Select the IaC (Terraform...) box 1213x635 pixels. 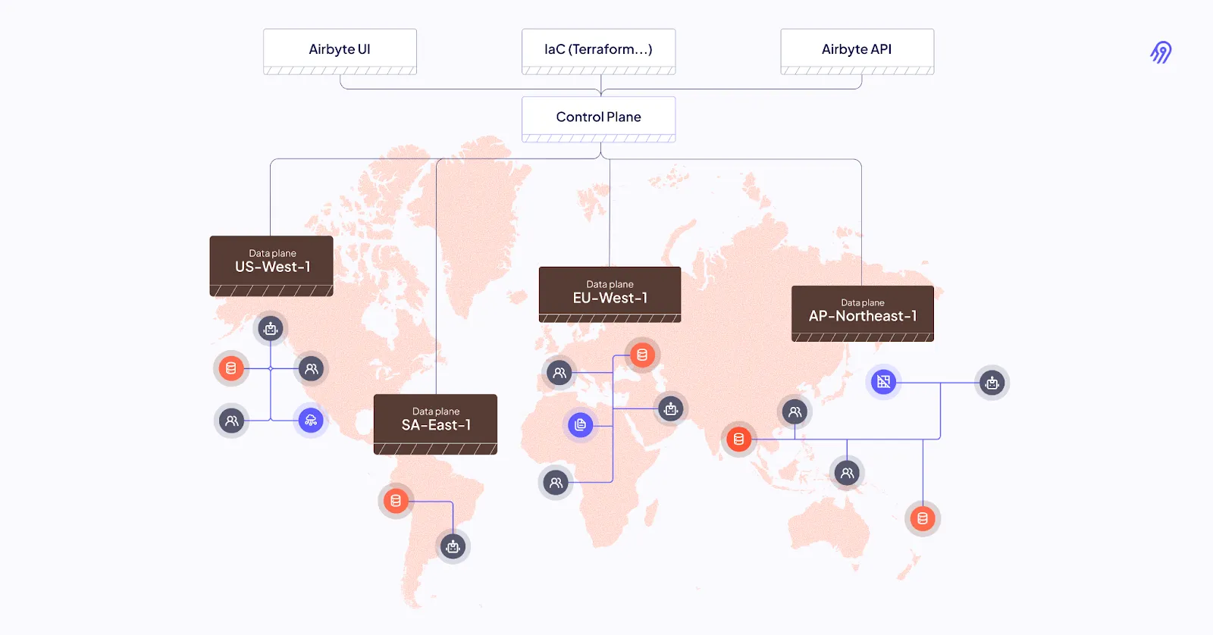[x=598, y=52]
